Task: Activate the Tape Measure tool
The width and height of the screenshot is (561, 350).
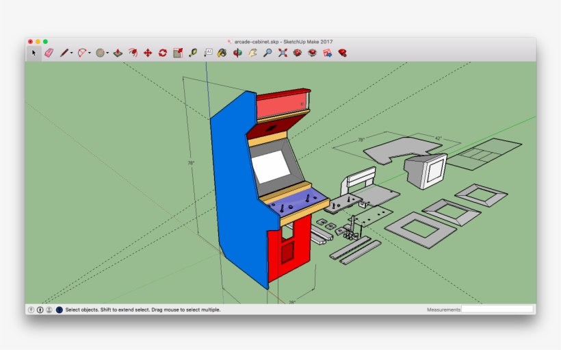Action: [193, 53]
